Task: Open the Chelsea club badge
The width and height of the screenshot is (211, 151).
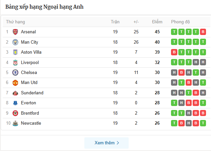Action: 15,73
